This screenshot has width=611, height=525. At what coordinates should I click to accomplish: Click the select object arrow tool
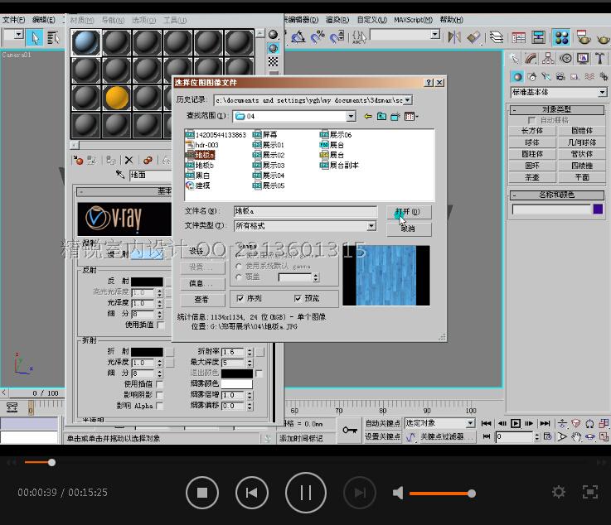click(x=35, y=38)
